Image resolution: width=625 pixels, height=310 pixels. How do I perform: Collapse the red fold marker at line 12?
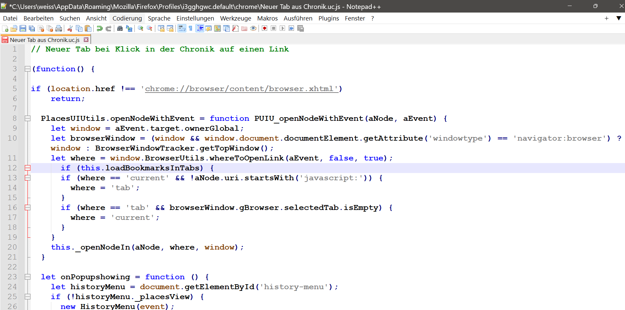point(28,168)
